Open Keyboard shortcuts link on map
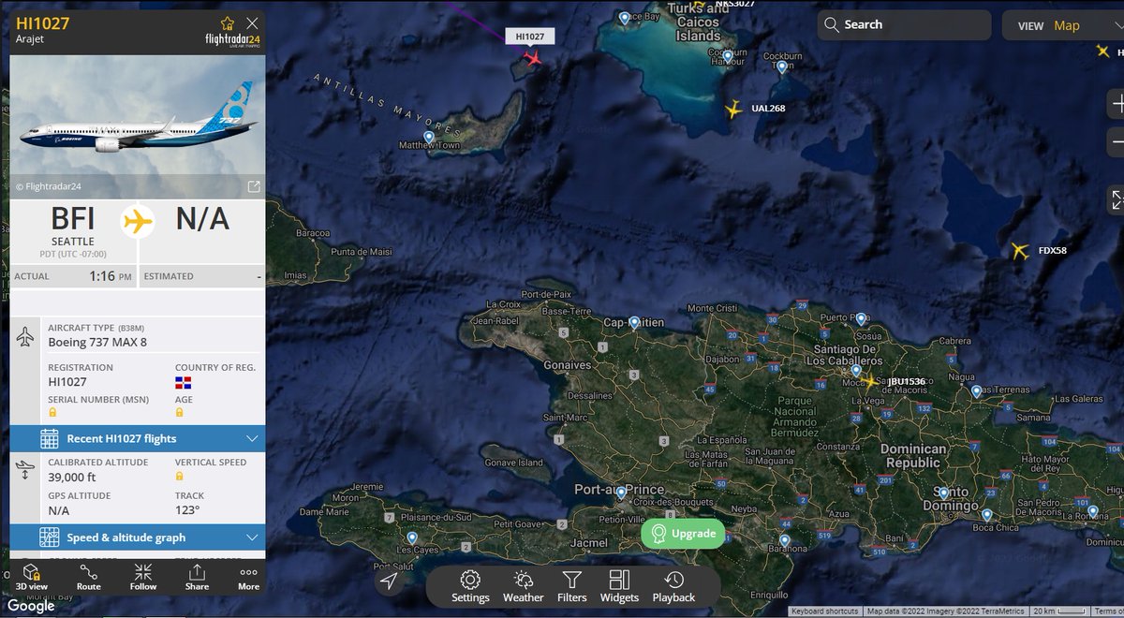Screen dimensions: 1124x618 click(x=825, y=611)
